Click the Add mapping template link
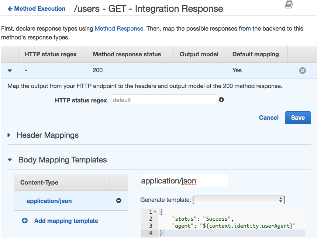317x238 pixels. coord(66,221)
